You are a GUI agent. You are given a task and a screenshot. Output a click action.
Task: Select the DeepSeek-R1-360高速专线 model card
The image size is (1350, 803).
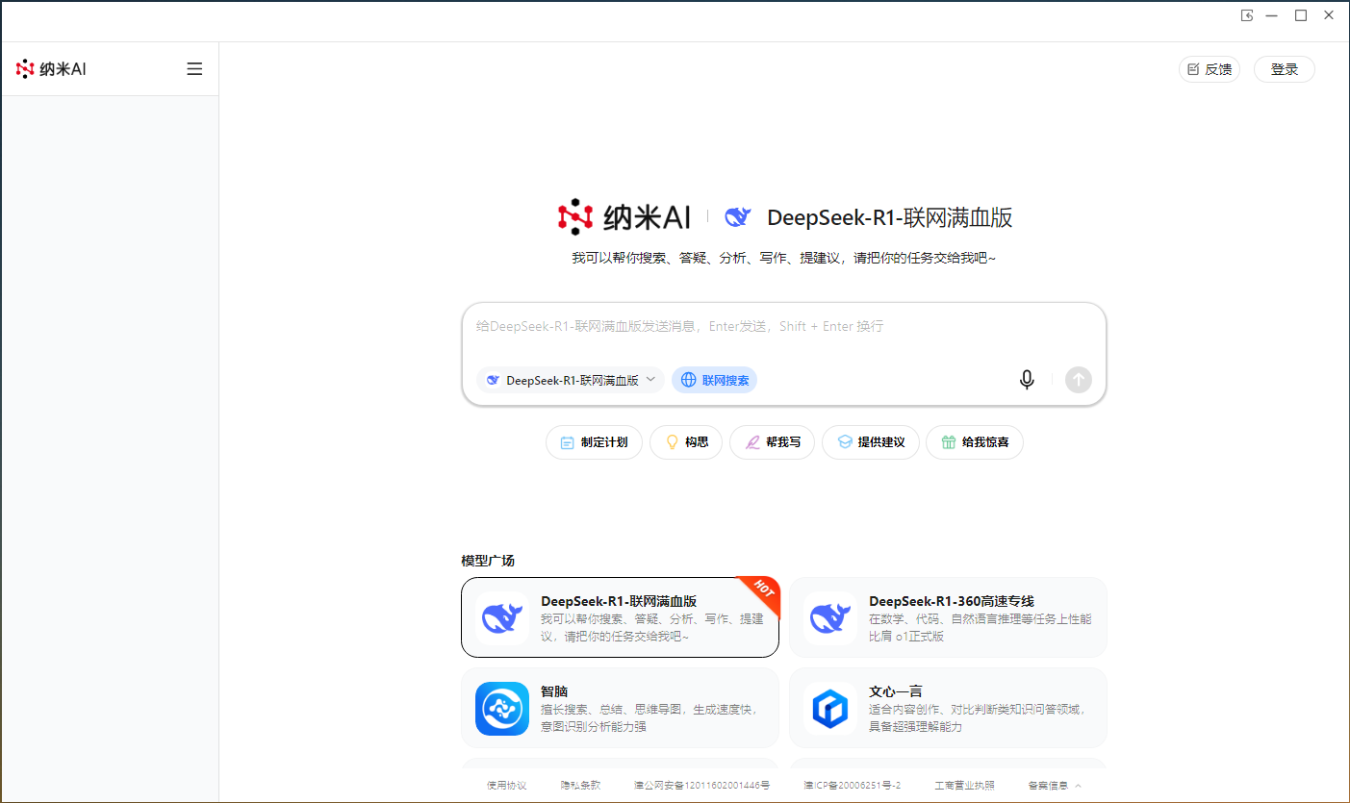pos(949,617)
